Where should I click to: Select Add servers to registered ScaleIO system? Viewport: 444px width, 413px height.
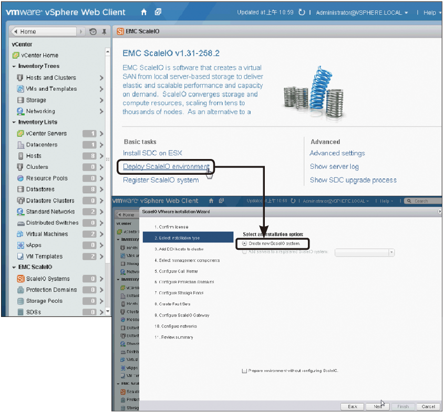[x=244, y=252]
